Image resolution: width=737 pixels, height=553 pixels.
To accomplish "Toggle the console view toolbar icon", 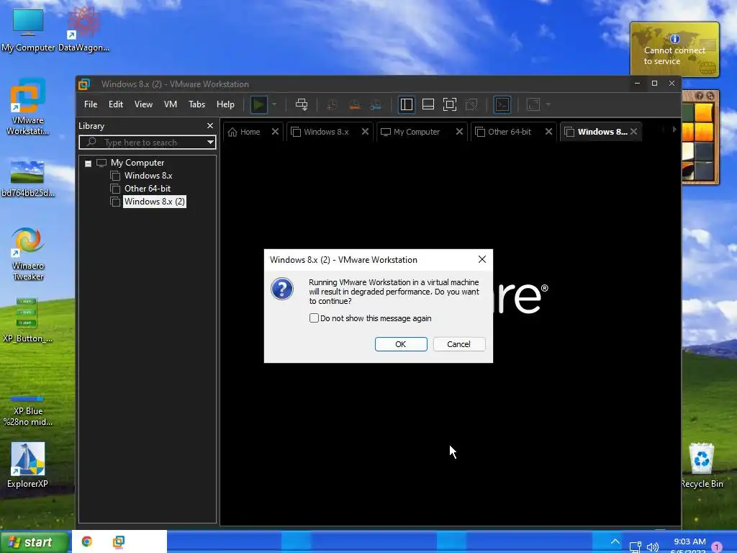I will point(502,104).
